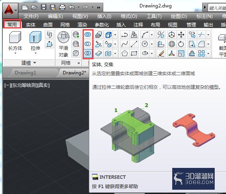Screen dimensions: 226x194
Task: Click the mirror solid icon
Action: (108, 53)
